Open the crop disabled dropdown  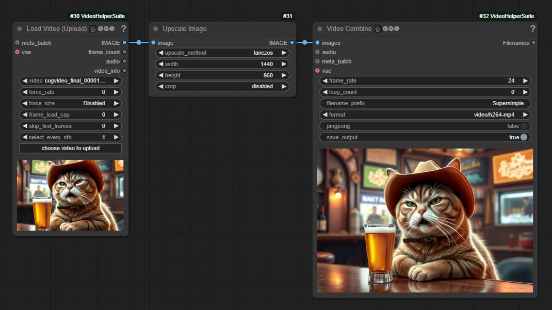tap(222, 87)
